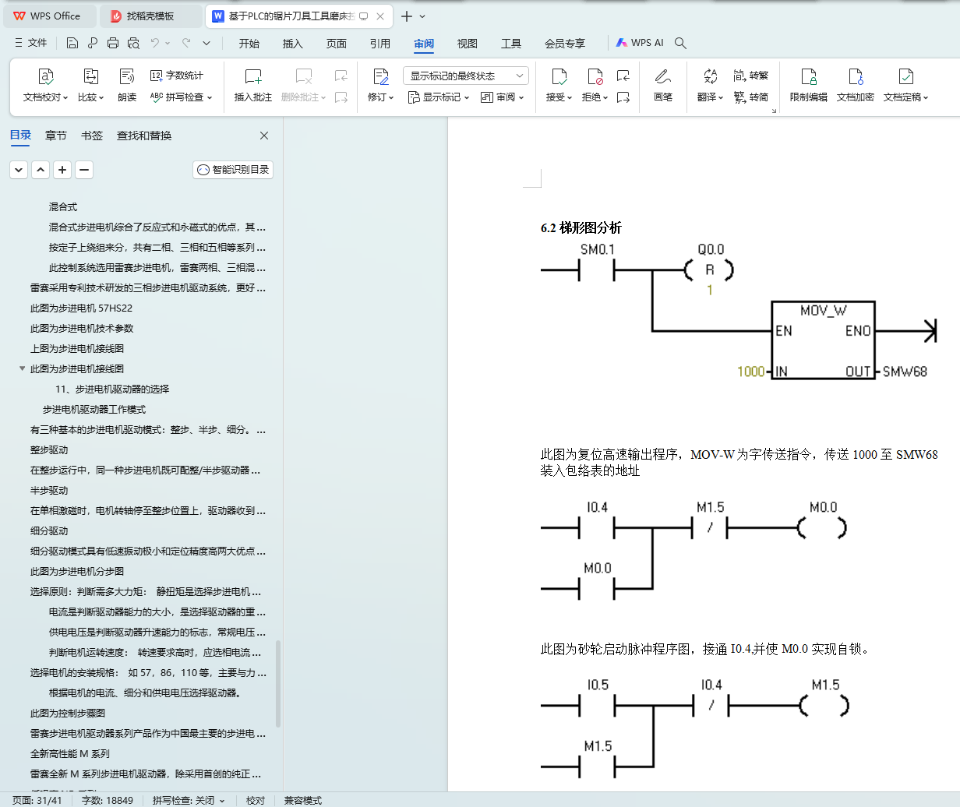The image size is (960, 807).
Task: Expand the quick access toolbar chevron
Action: point(206,43)
